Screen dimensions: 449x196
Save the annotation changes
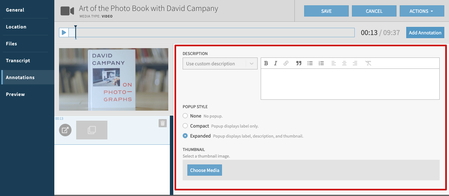(326, 11)
